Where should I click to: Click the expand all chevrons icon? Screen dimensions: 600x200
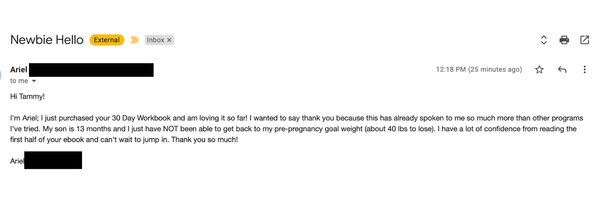point(544,40)
